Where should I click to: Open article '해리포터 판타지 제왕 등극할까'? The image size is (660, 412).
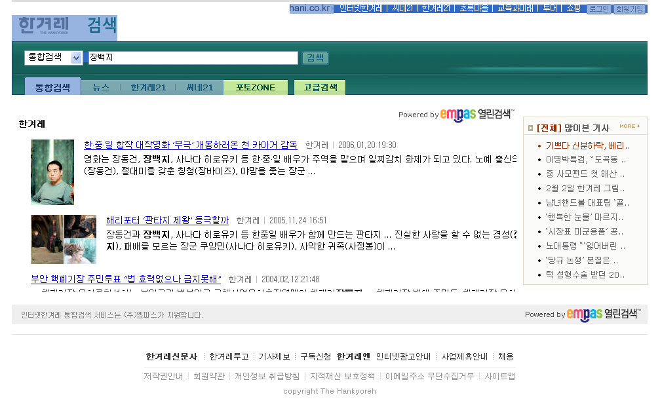[x=167, y=220]
